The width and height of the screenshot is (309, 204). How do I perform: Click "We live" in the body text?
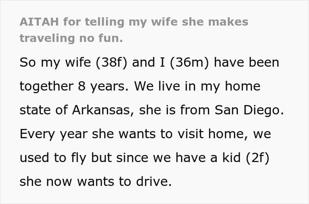(157, 86)
